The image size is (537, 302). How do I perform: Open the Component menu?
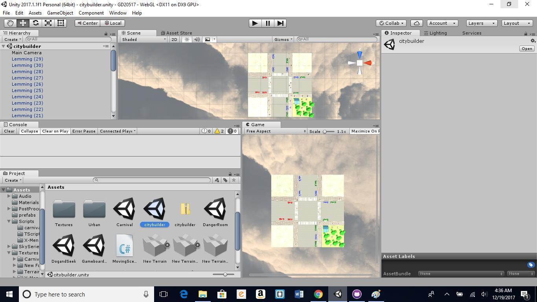click(x=91, y=13)
